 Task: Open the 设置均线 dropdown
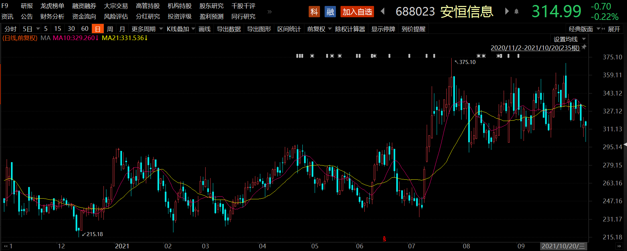pos(569,39)
